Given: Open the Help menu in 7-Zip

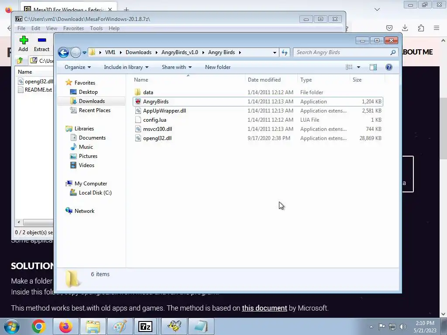Looking at the screenshot, I should (x=114, y=28).
